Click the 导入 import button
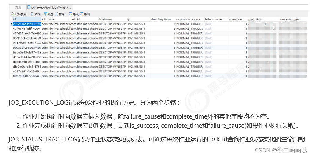This screenshot has width=312, height=156. (x=74, y=14)
